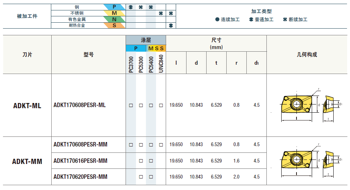The image size is (350, 190).
Task: Click the rightmost machining symbol in the 不锈钢 row
Action: tap(171, 13)
